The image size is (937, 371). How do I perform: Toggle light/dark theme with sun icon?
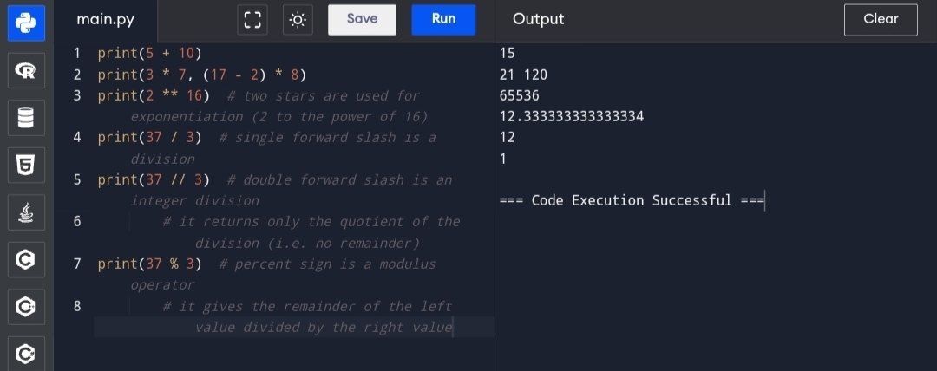click(x=298, y=20)
